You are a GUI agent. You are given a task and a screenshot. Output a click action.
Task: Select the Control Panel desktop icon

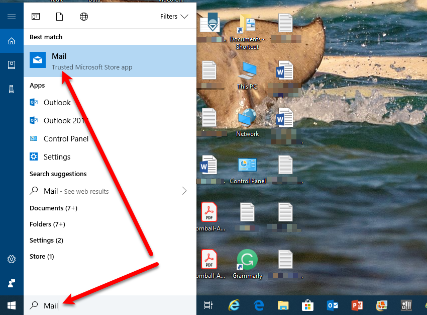247,171
